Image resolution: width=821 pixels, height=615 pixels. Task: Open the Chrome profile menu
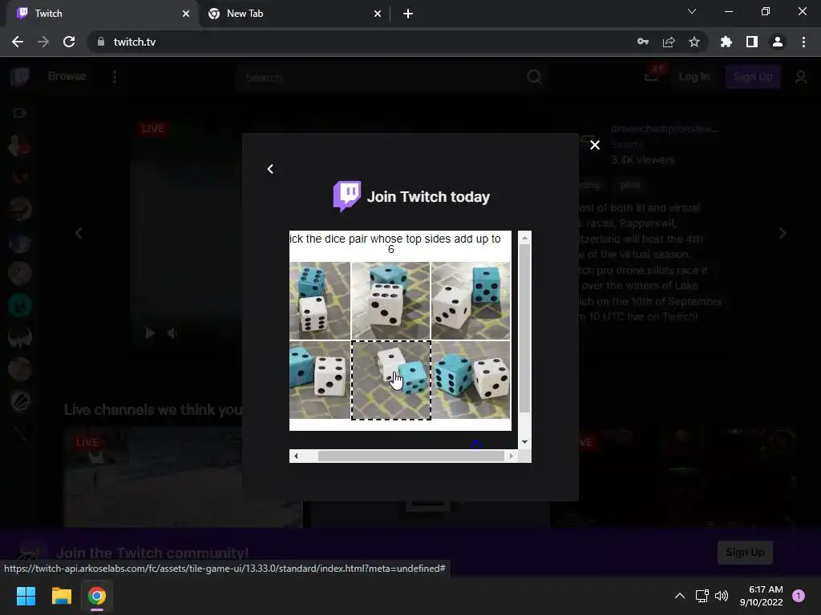[778, 42]
